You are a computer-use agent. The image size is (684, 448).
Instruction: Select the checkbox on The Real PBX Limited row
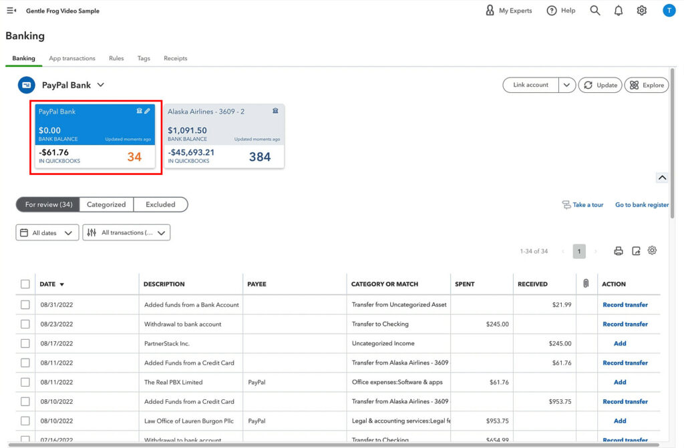25,382
